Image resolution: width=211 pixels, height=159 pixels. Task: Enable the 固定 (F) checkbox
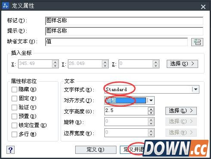(14, 98)
